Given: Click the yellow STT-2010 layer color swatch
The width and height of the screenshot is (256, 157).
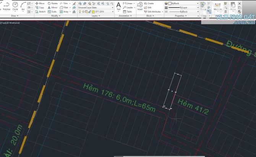Looking at the screenshot, I should point(93,12).
